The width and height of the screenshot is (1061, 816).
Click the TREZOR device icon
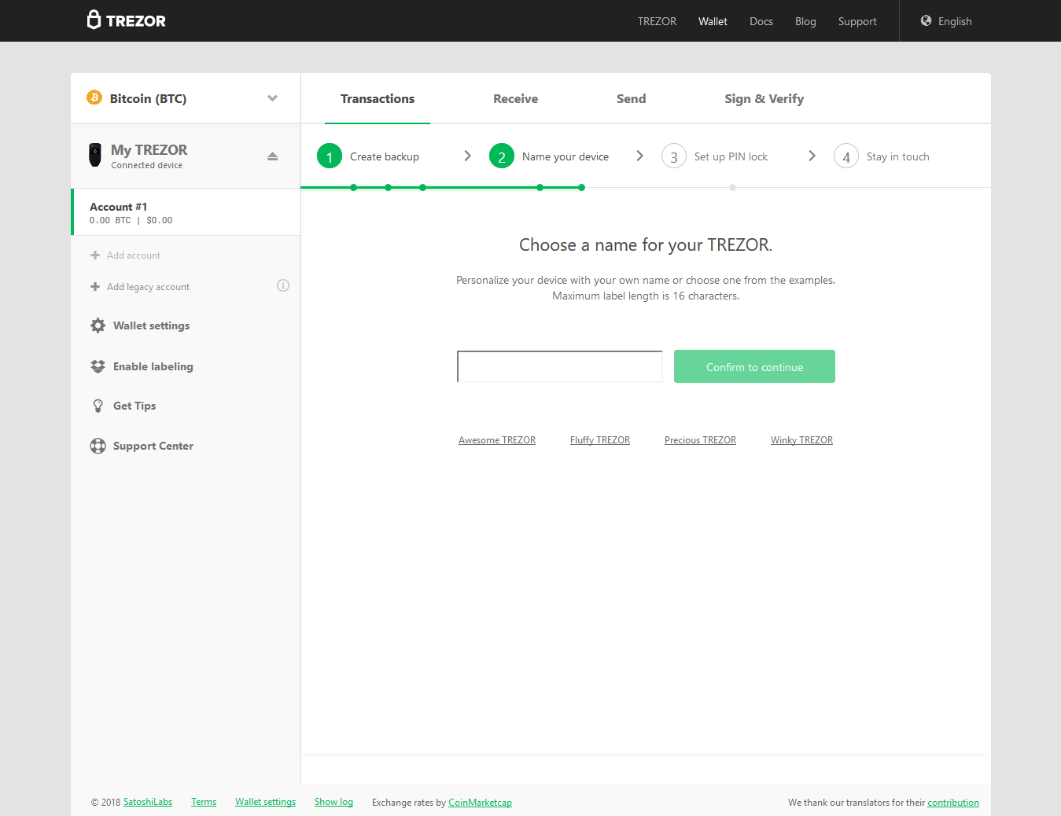(x=95, y=156)
